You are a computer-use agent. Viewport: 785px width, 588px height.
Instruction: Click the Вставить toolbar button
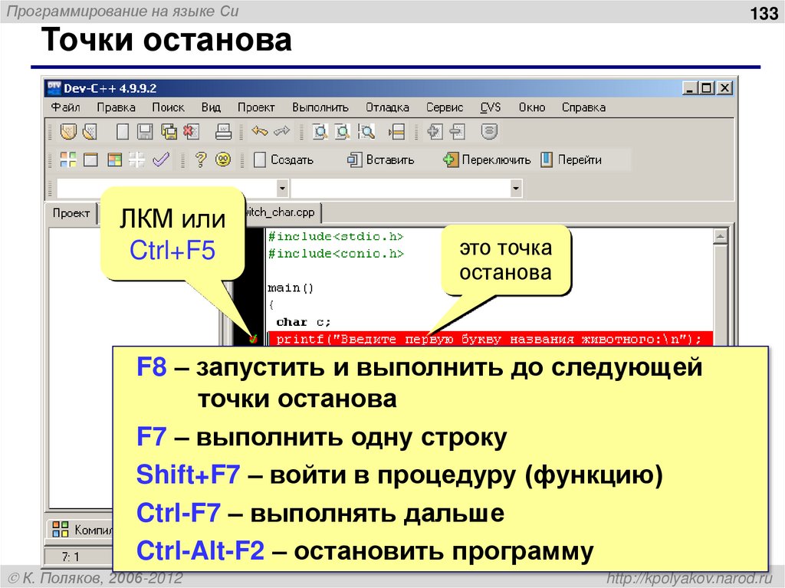[381, 159]
